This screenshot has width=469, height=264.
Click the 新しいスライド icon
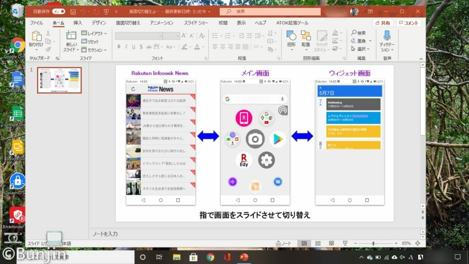(x=71, y=35)
